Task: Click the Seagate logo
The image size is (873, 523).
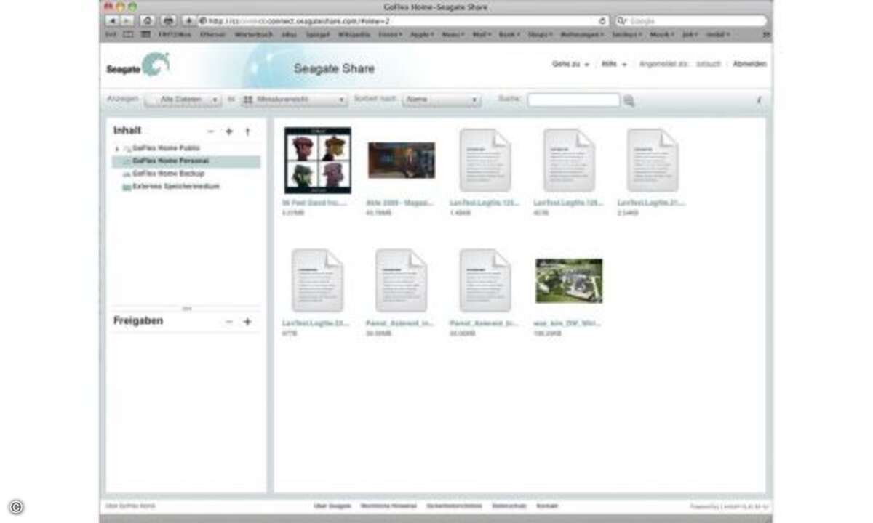Action: pos(137,65)
